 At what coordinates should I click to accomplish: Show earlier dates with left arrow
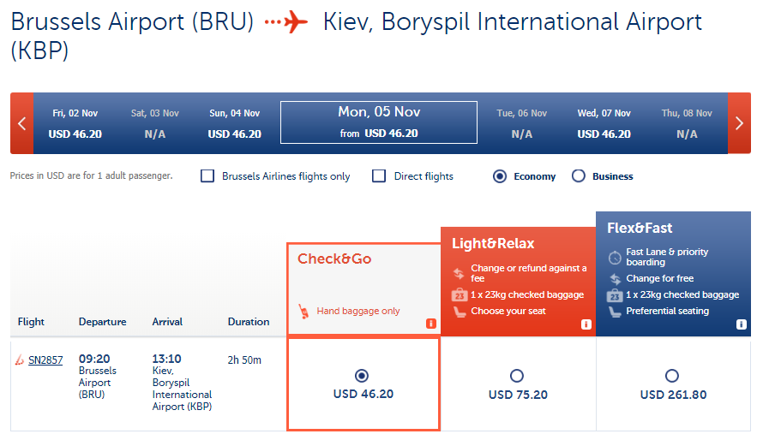coord(21,123)
